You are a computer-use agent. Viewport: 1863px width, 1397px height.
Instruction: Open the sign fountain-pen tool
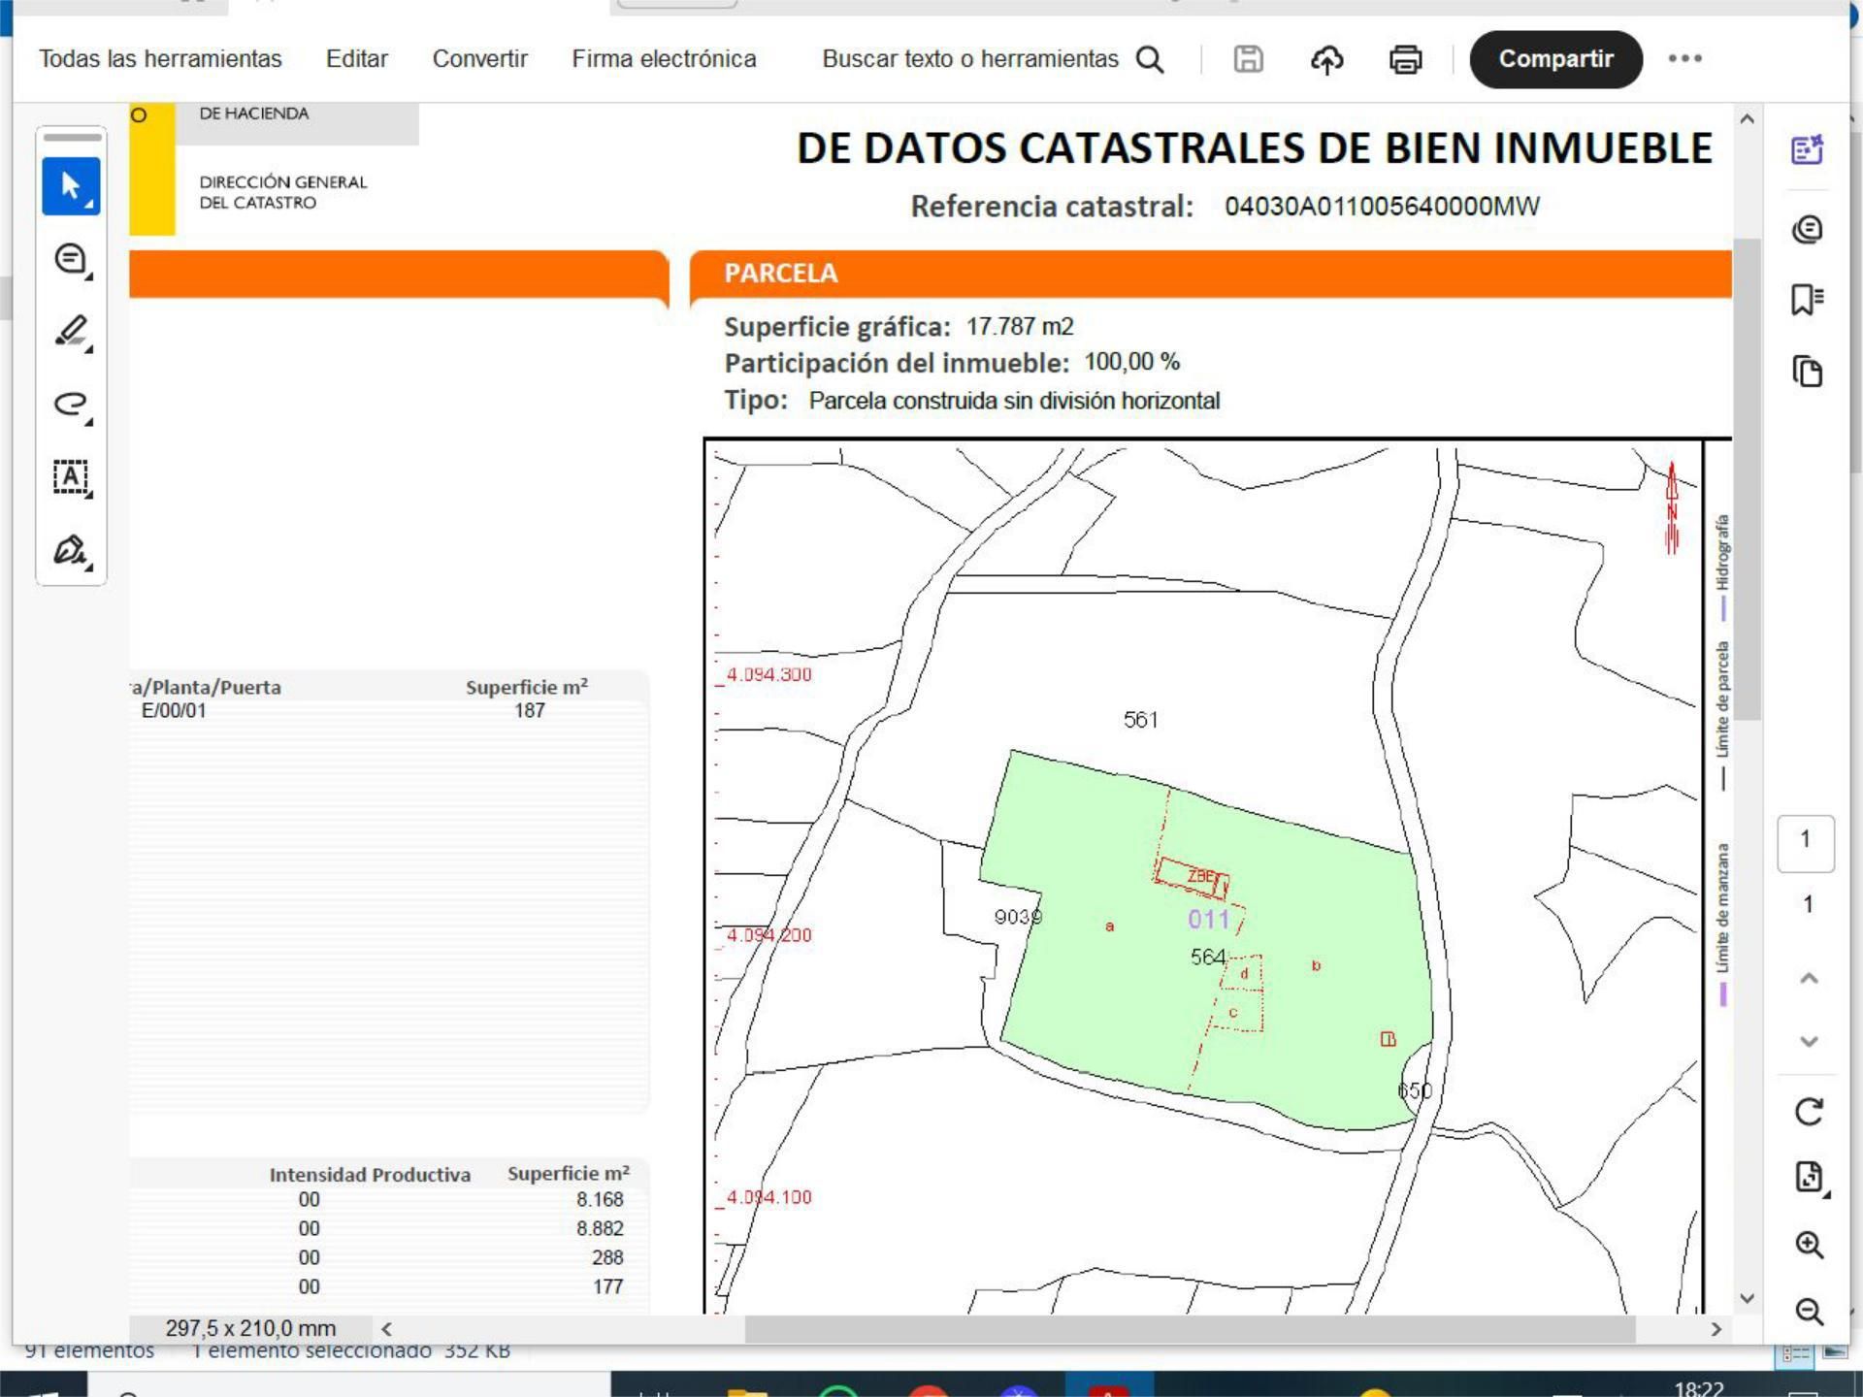coord(71,550)
